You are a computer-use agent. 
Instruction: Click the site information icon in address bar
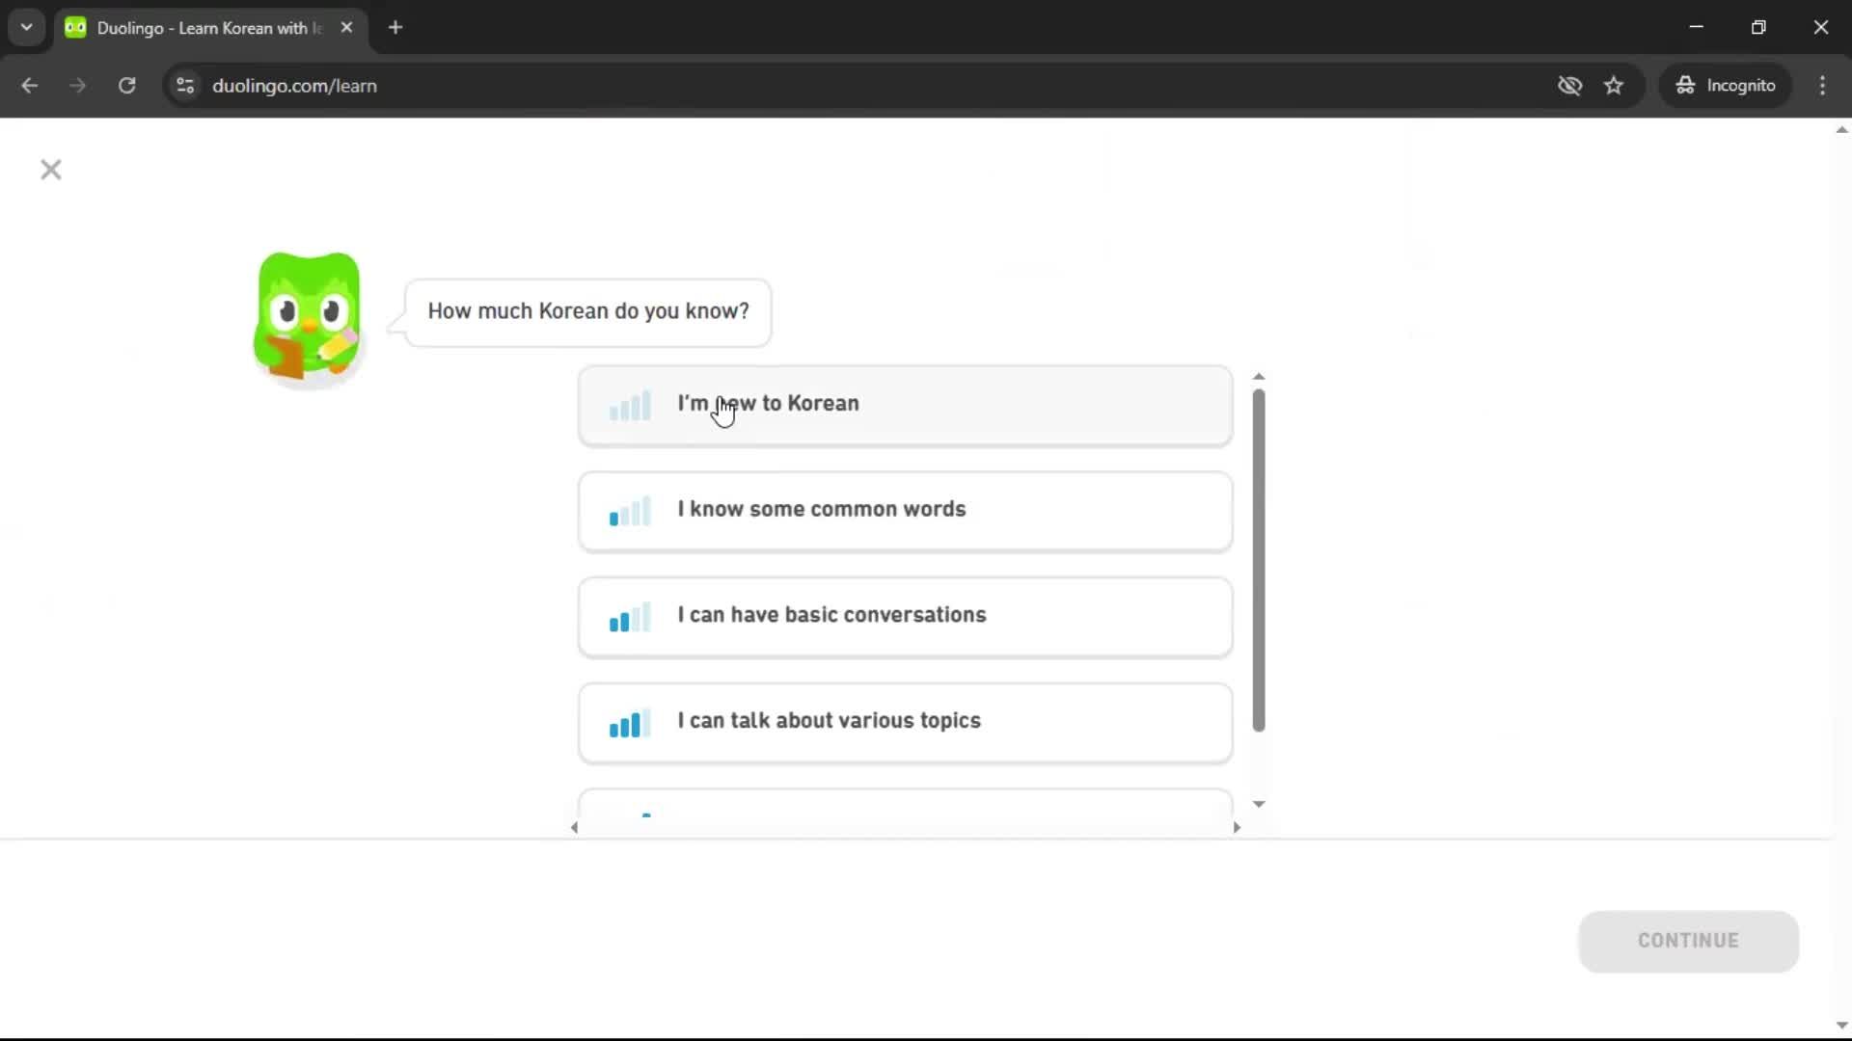pos(184,86)
